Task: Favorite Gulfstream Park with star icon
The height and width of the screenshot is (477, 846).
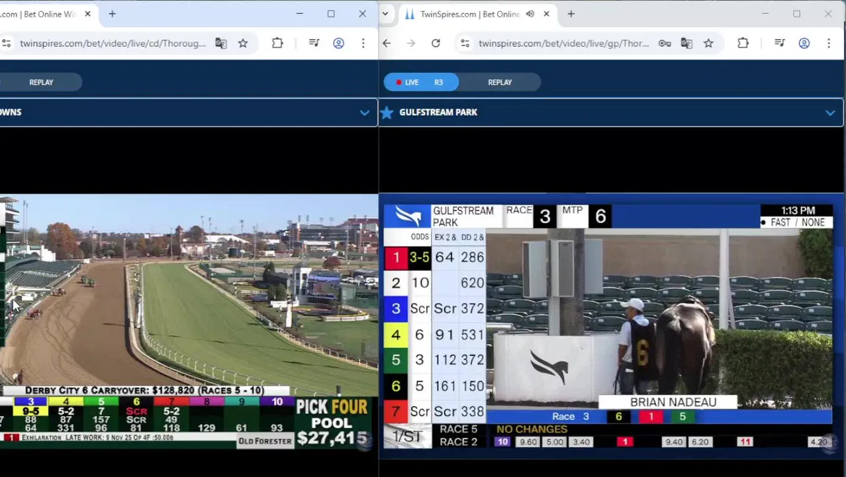Action: 387,113
